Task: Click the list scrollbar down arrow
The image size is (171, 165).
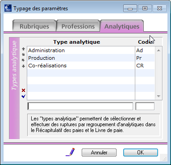Action: pos(158,96)
